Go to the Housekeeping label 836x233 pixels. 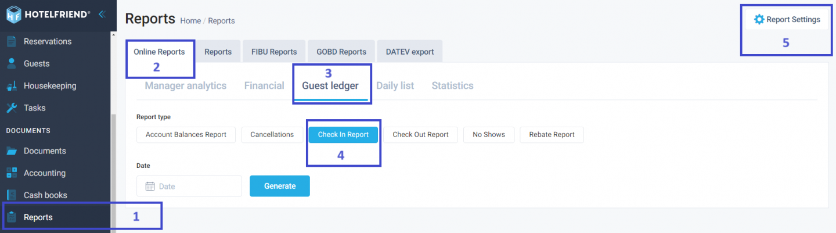point(50,85)
